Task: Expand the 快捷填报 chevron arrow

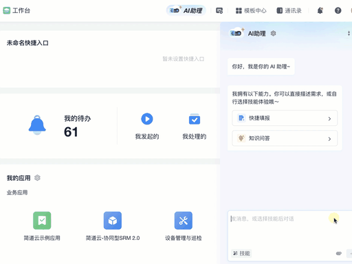Action: [329, 118]
